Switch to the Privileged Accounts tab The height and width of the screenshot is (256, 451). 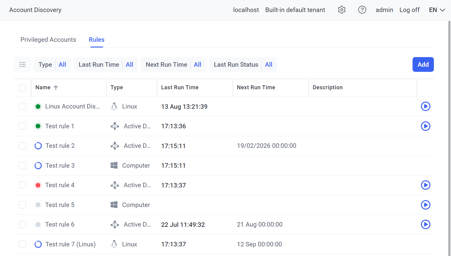[x=48, y=40]
